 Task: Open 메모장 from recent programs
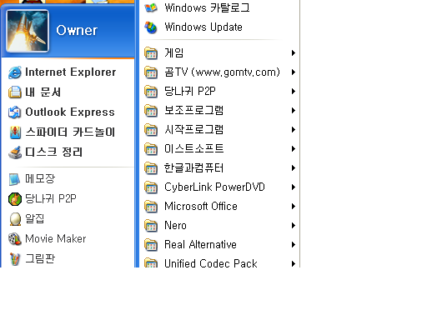(68, 178)
